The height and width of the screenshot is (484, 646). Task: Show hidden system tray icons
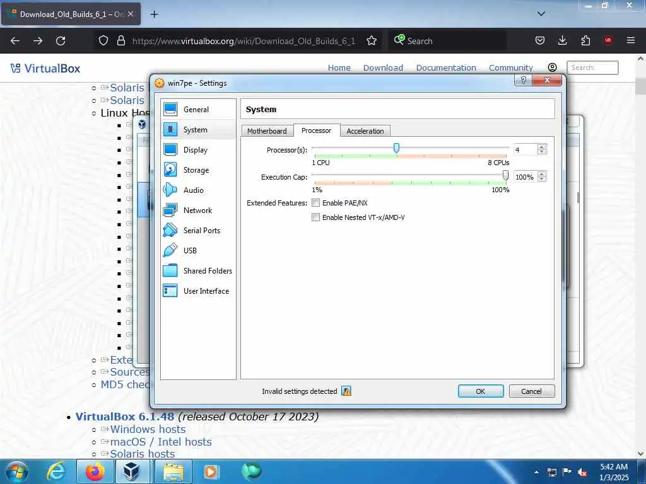[536, 473]
